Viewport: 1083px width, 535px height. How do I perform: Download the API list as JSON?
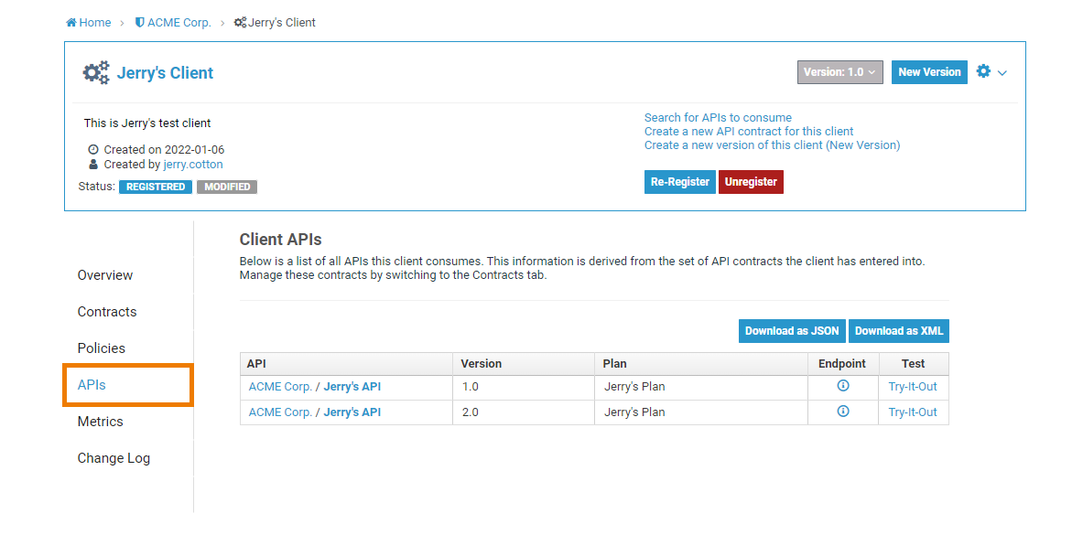pyautogui.click(x=792, y=331)
